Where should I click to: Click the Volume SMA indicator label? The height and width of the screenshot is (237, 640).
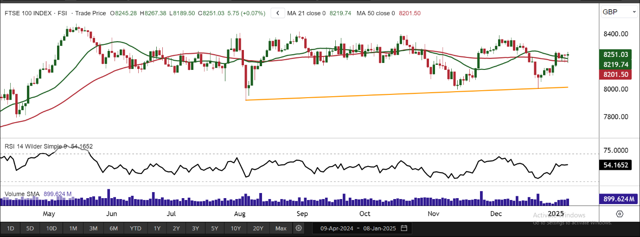pos(22,194)
